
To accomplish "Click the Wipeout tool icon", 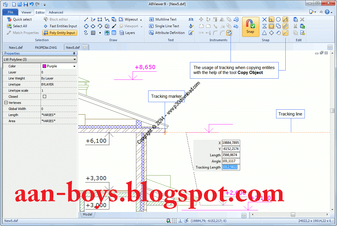I will point(121,19).
